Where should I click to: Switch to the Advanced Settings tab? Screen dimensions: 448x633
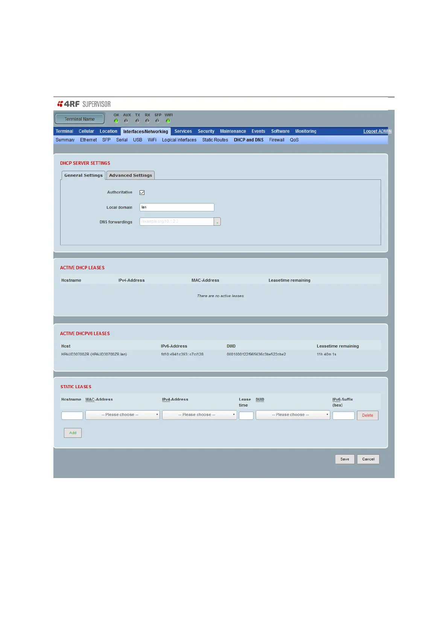pos(131,175)
